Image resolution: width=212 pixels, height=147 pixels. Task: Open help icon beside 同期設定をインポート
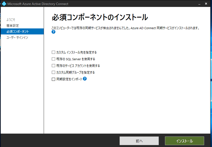(x=85, y=79)
